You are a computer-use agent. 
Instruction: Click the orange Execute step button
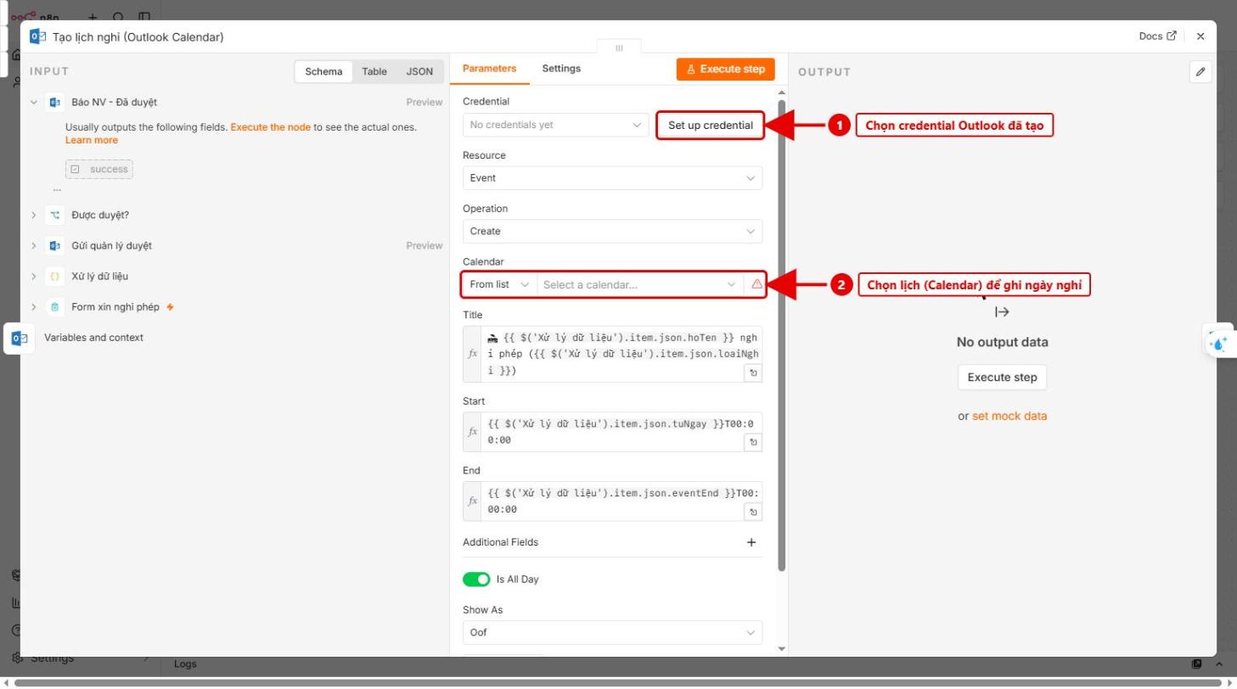point(726,69)
